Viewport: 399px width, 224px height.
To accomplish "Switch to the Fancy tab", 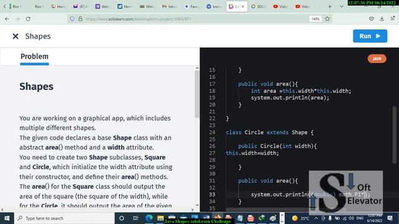I will (192, 7).
